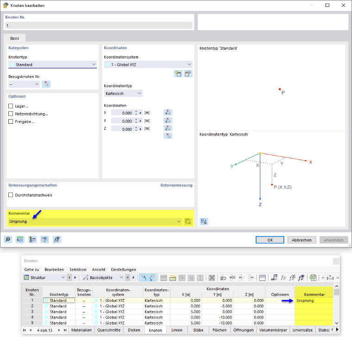Enable the Lager... checkbox
The width and height of the screenshot is (352, 337).
point(11,106)
